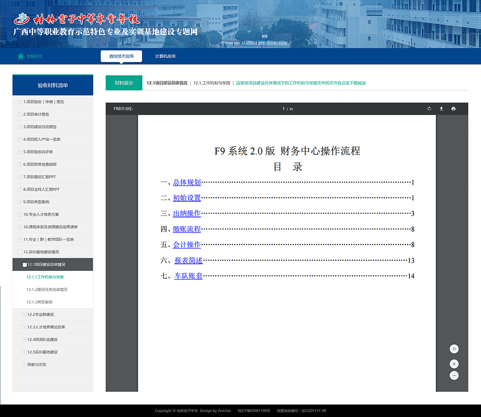Switch to the 数控技术应用 tab
Screen dimensions: 481x417
(x=121, y=56)
